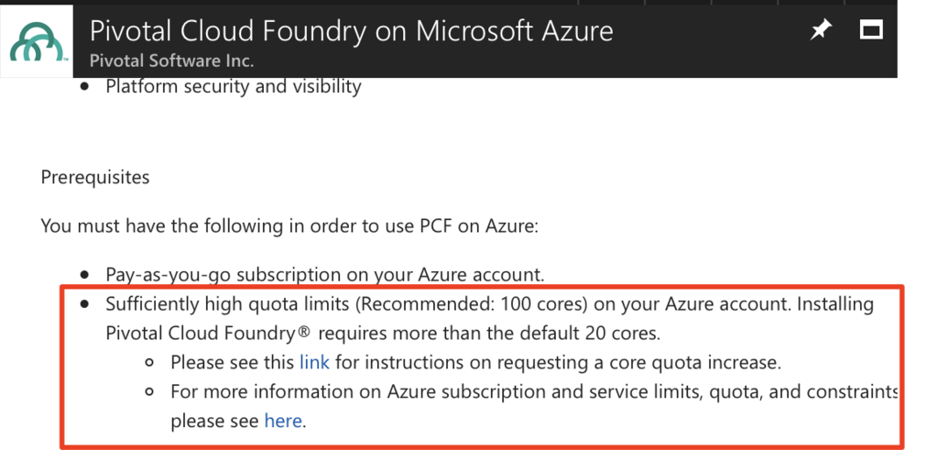Click the Platform security and visibility text
This screenshot has width=938, height=450.
coord(234,87)
